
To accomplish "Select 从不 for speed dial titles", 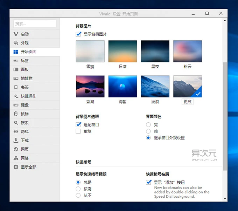I will [x=78, y=195].
